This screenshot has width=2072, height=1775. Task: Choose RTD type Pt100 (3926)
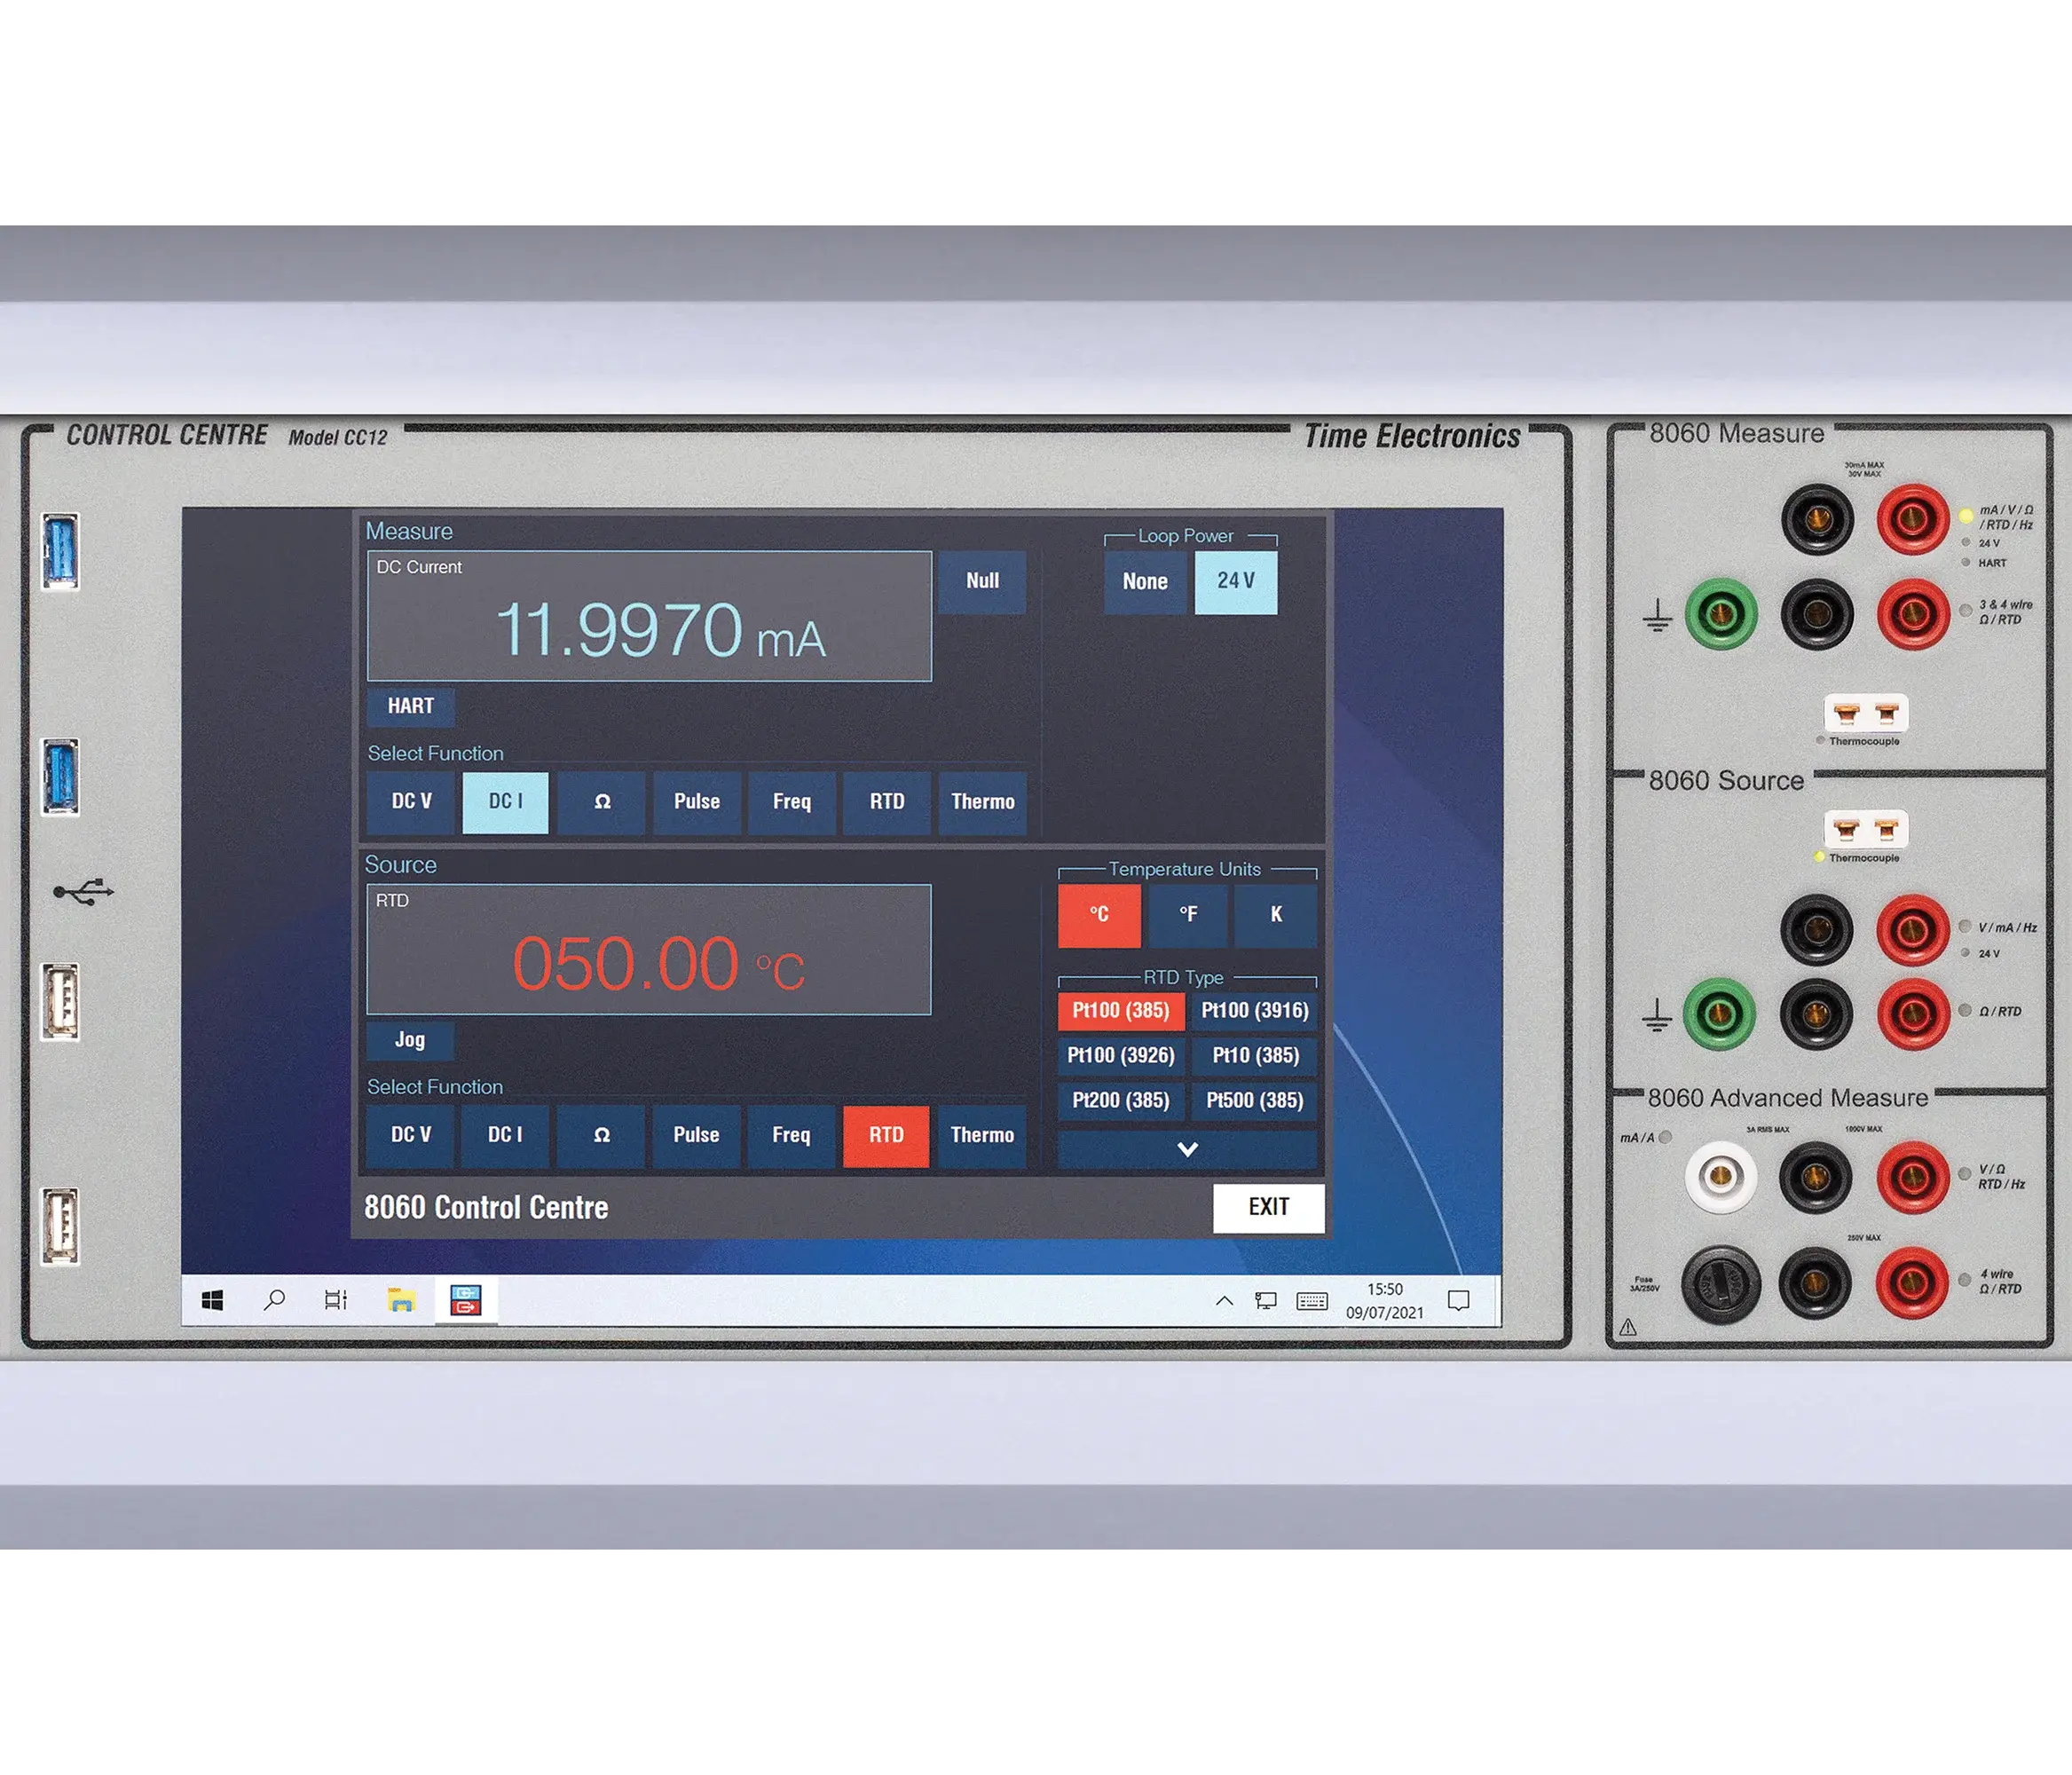coord(1121,1056)
